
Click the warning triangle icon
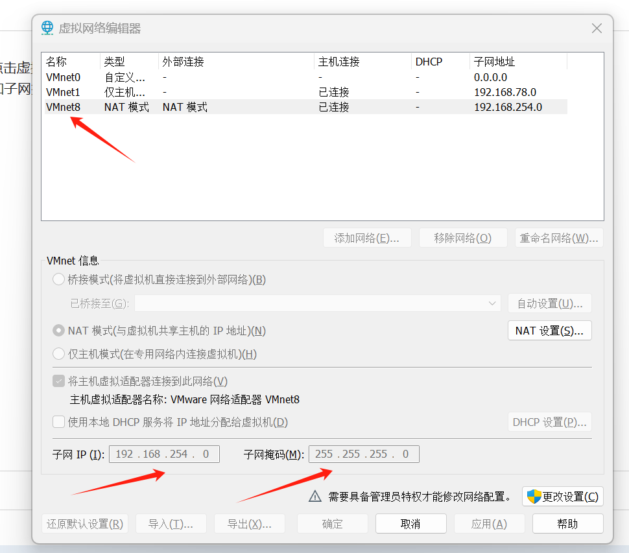pyautogui.click(x=315, y=497)
